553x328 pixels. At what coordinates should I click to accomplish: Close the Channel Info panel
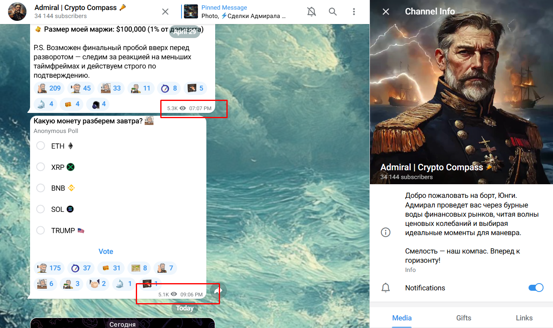click(385, 12)
